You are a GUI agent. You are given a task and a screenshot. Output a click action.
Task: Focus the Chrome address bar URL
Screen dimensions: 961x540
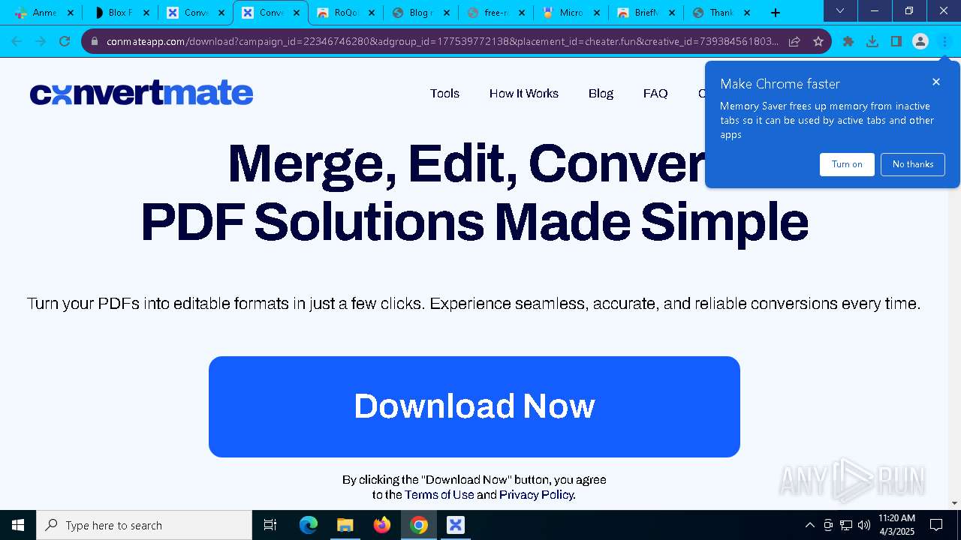pyautogui.click(x=442, y=41)
